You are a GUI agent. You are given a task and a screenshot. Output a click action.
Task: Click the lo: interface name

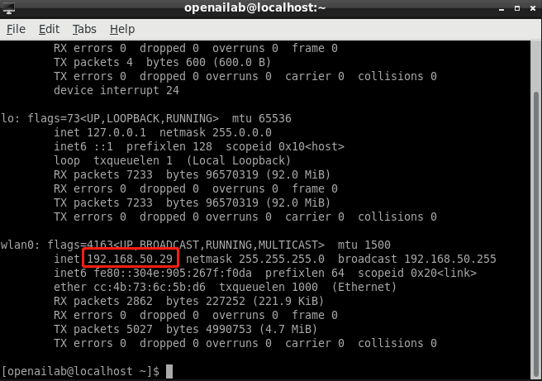(11, 118)
